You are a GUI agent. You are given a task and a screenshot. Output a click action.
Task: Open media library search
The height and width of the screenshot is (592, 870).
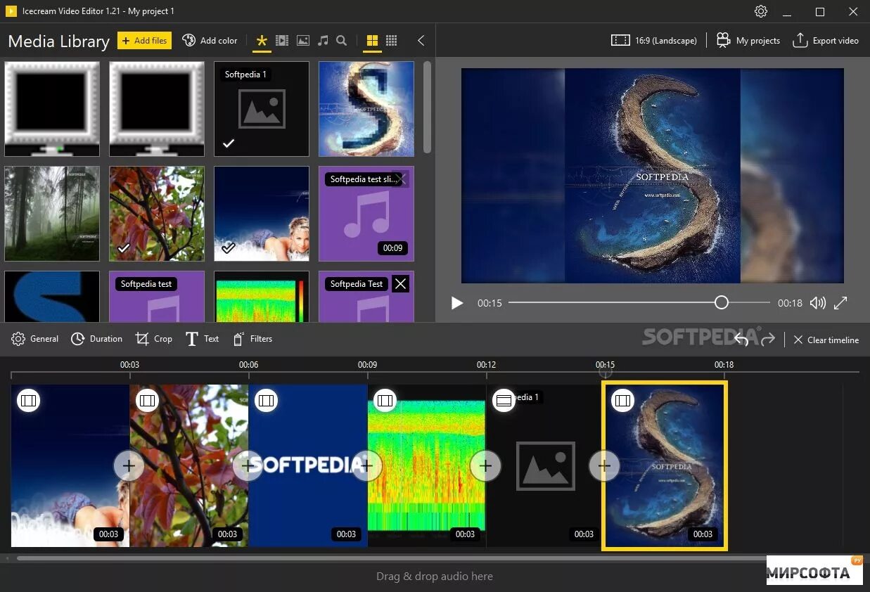click(342, 41)
